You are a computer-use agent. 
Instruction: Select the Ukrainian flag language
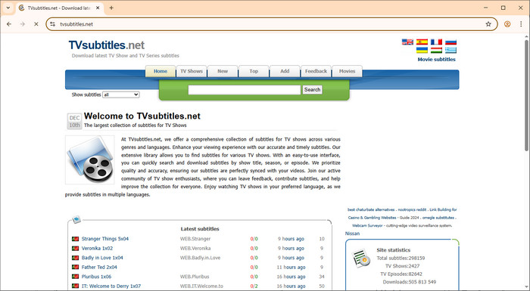[422, 50]
